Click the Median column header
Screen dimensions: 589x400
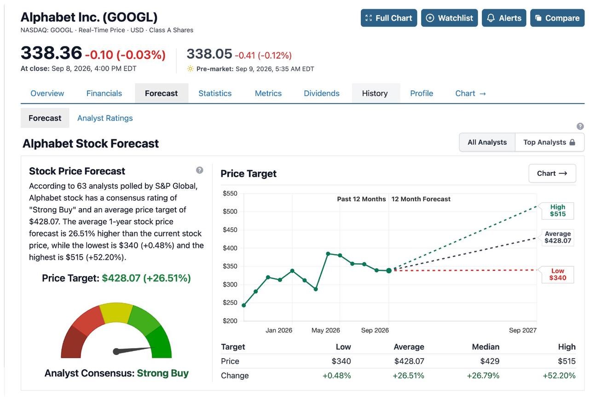(x=485, y=347)
